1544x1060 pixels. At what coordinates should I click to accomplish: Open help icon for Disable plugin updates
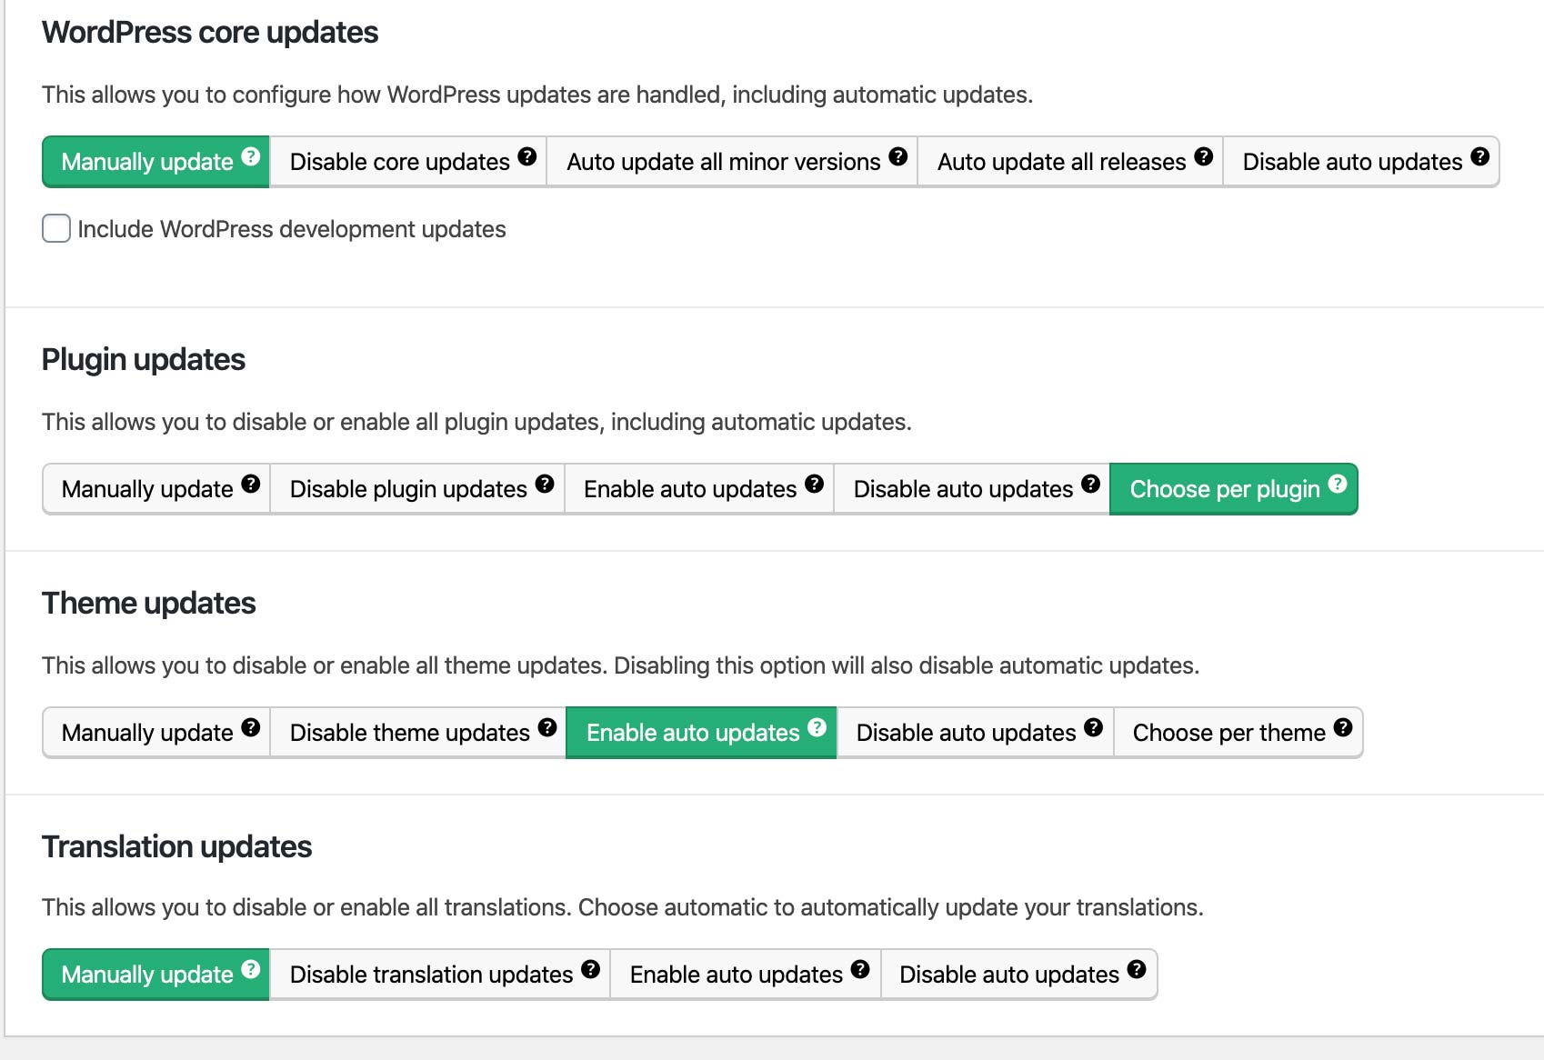[545, 484]
